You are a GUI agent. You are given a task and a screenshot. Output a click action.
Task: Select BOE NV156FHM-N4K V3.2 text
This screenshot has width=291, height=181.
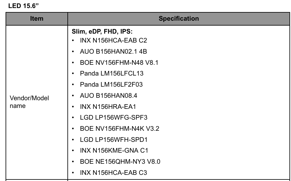[x=119, y=129]
